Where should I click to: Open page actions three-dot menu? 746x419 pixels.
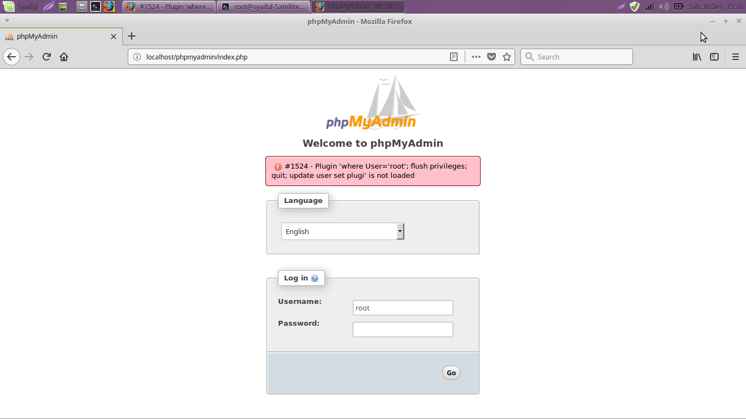pyautogui.click(x=476, y=57)
